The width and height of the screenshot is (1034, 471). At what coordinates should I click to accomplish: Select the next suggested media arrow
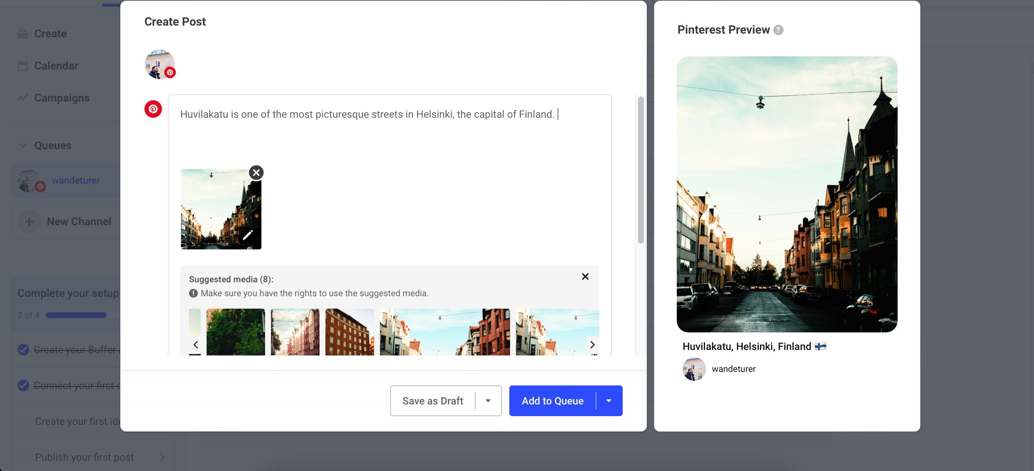click(x=592, y=344)
